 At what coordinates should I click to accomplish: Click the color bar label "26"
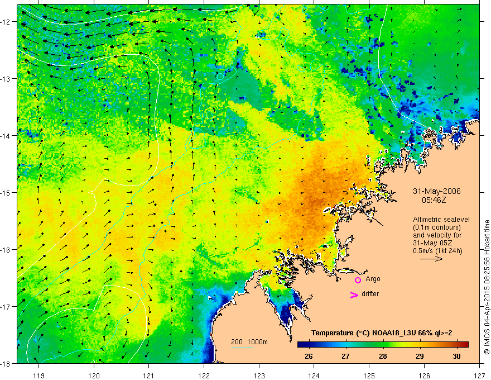point(309,356)
